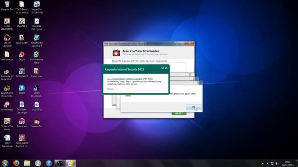298x167 pixels.
Task: Switch to the setup wizard taskbar button
Action: (x=70, y=163)
